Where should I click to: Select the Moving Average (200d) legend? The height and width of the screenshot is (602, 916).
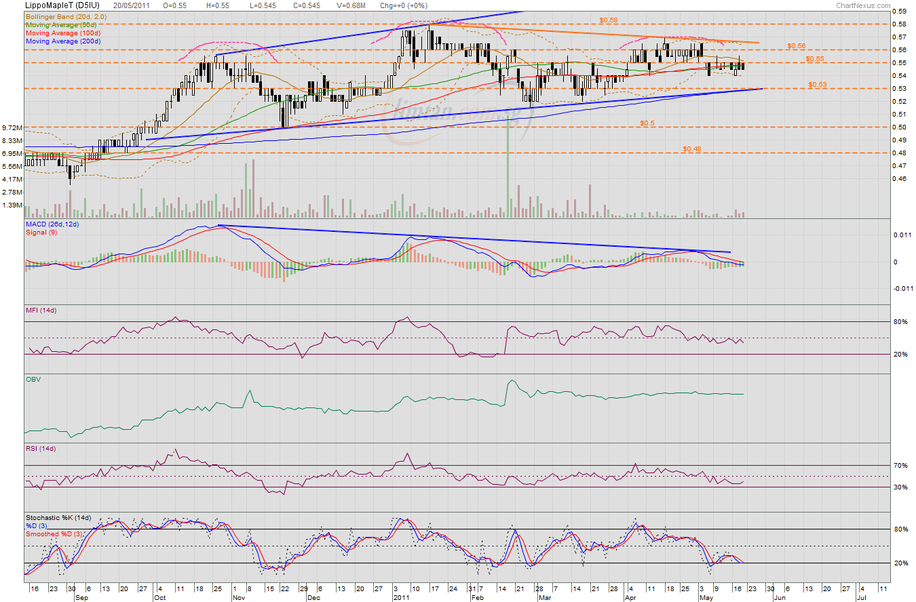(x=64, y=41)
